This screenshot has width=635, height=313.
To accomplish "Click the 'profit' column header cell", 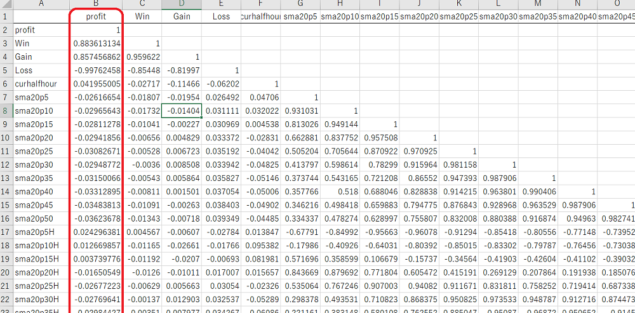I will click(96, 17).
